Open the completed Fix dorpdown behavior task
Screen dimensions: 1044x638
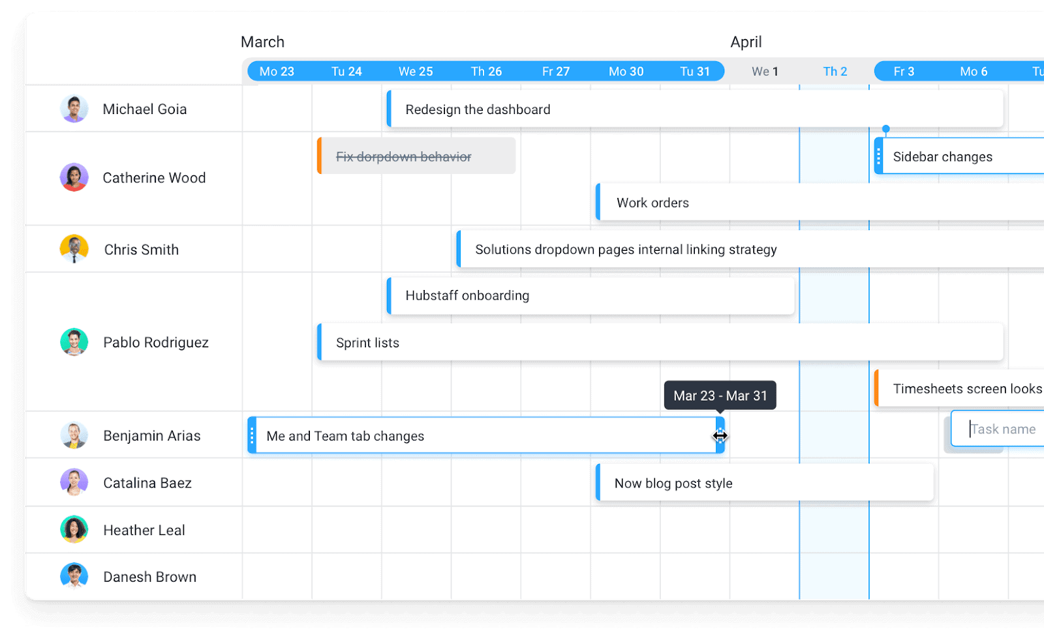coord(416,156)
